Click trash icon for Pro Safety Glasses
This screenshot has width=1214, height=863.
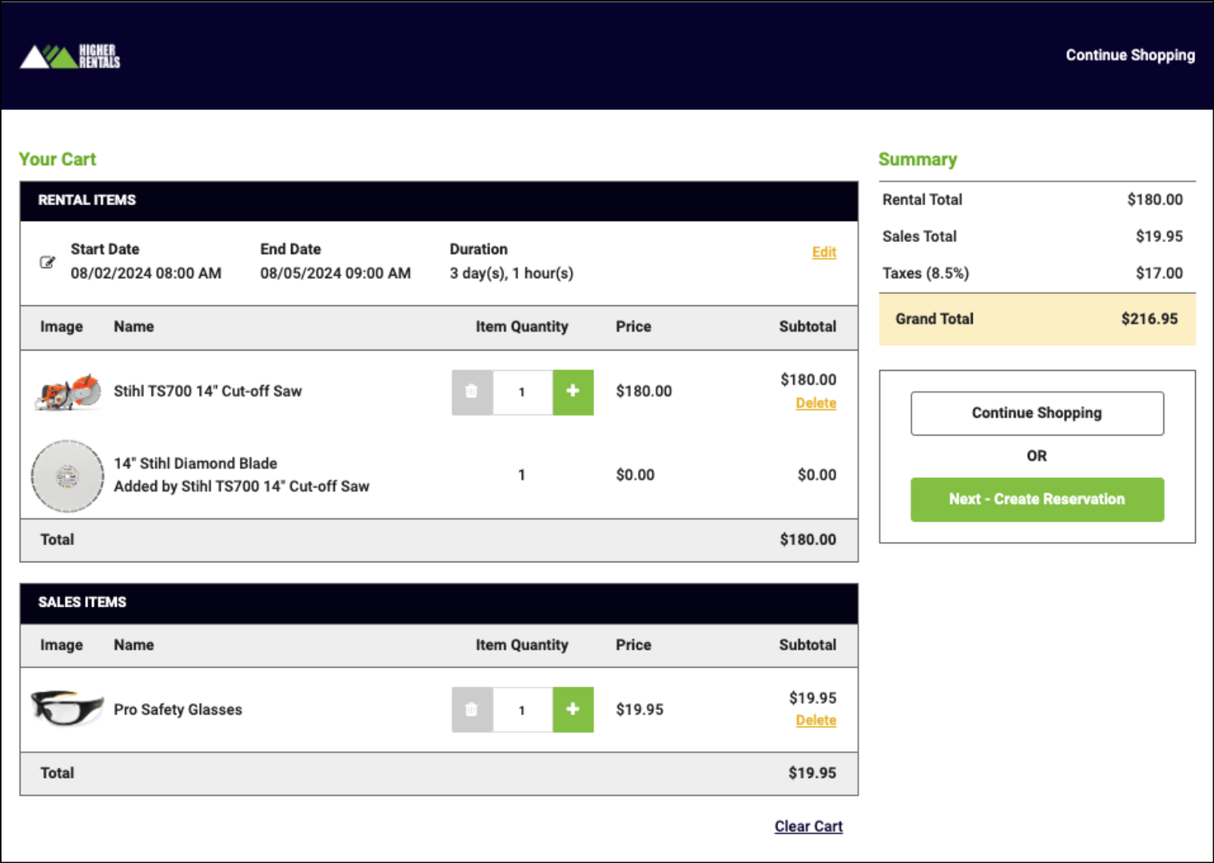[x=472, y=709]
